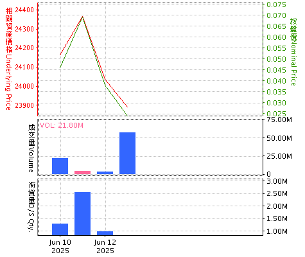The width and height of the screenshot is (305, 257).
Task: Click the 0.075 nominal price tick
Action: (x=276, y=4)
